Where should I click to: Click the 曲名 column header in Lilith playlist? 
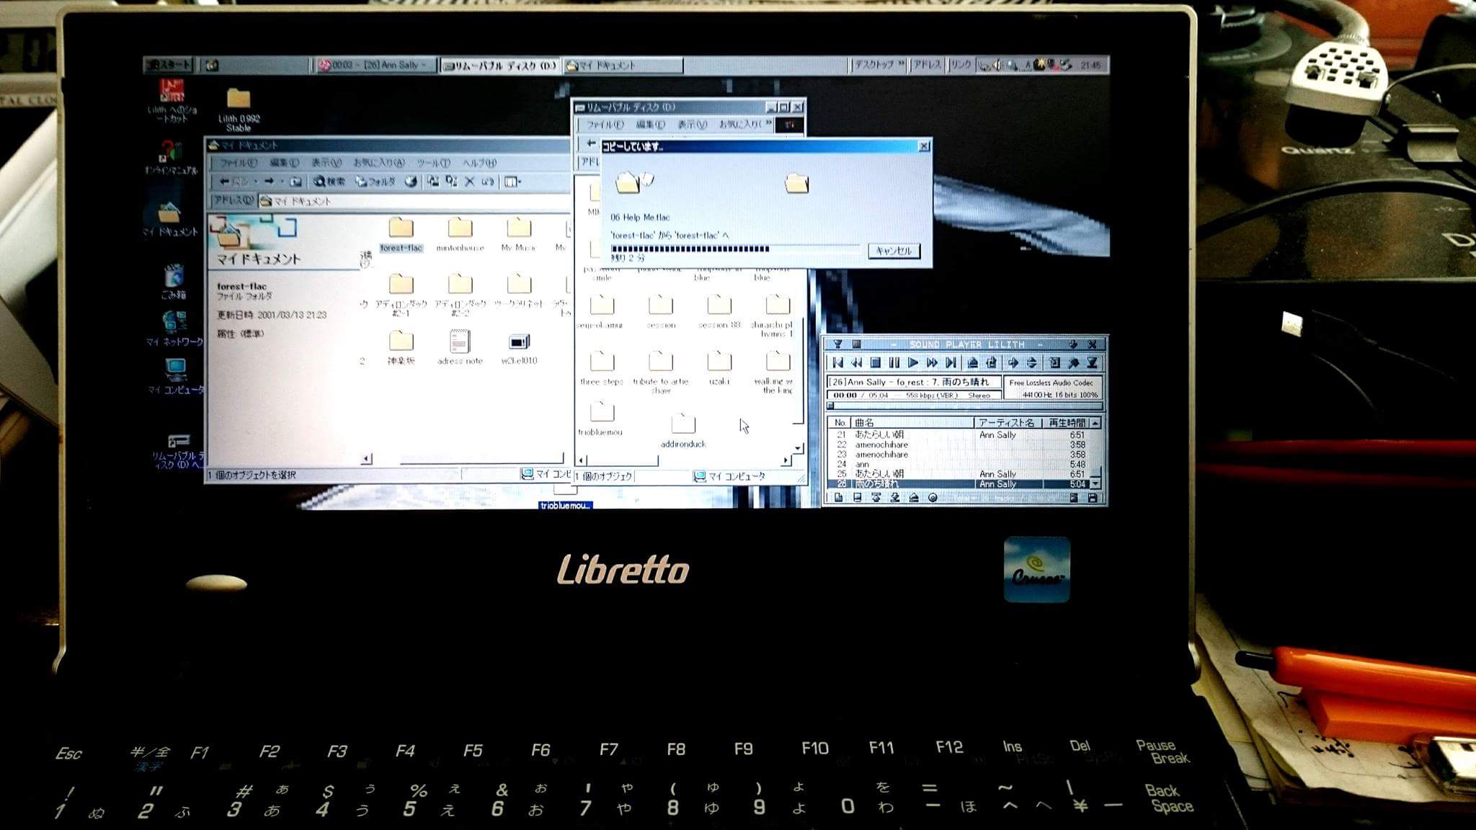click(x=912, y=423)
